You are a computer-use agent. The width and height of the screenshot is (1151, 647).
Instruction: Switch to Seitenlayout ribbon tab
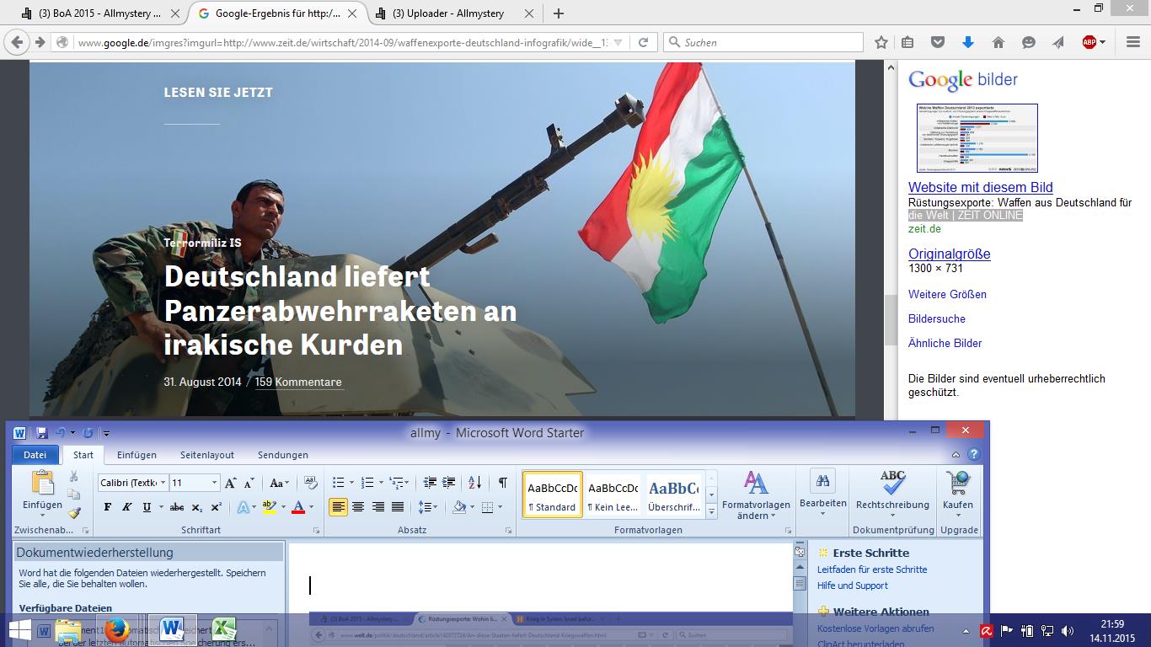207,455
